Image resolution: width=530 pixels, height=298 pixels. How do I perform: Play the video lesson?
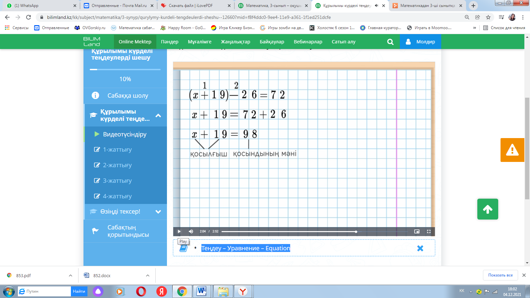click(x=179, y=231)
